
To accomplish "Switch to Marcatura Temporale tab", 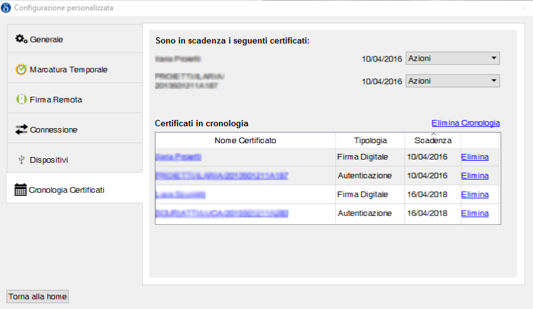I will [x=75, y=69].
